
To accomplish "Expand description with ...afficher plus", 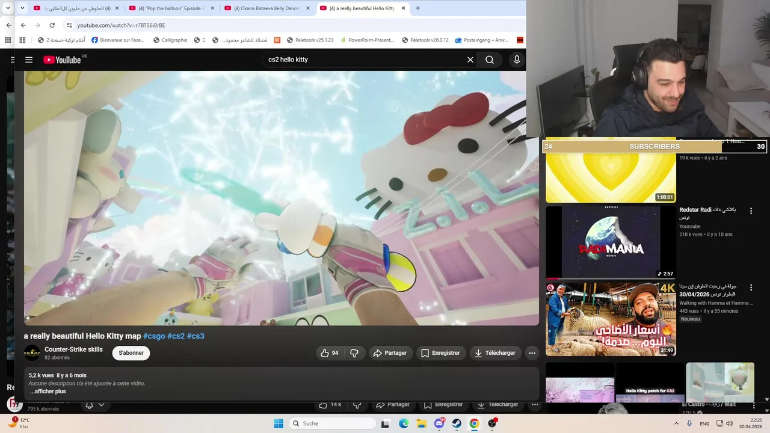I will pos(48,392).
